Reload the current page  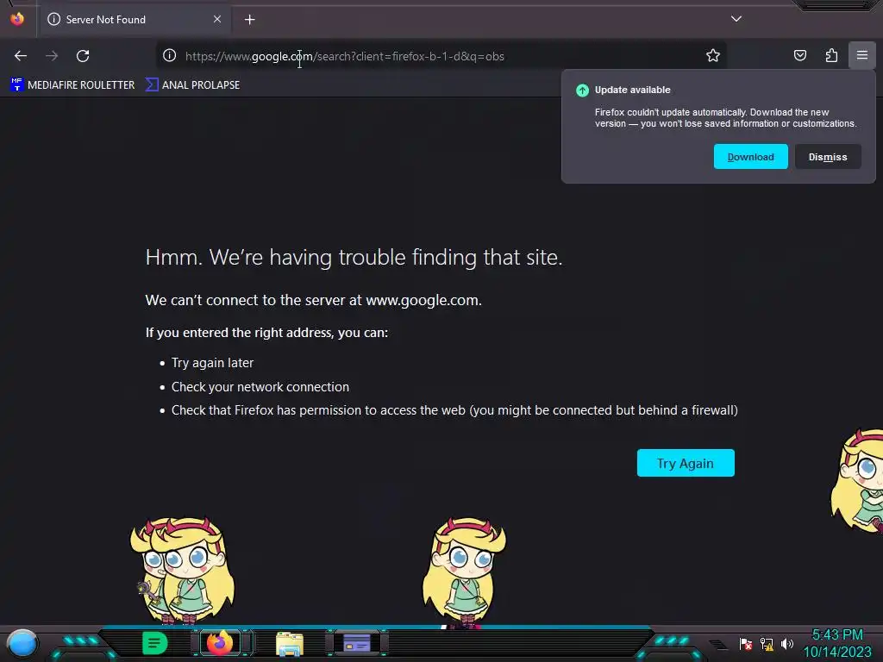click(x=83, y=56)
